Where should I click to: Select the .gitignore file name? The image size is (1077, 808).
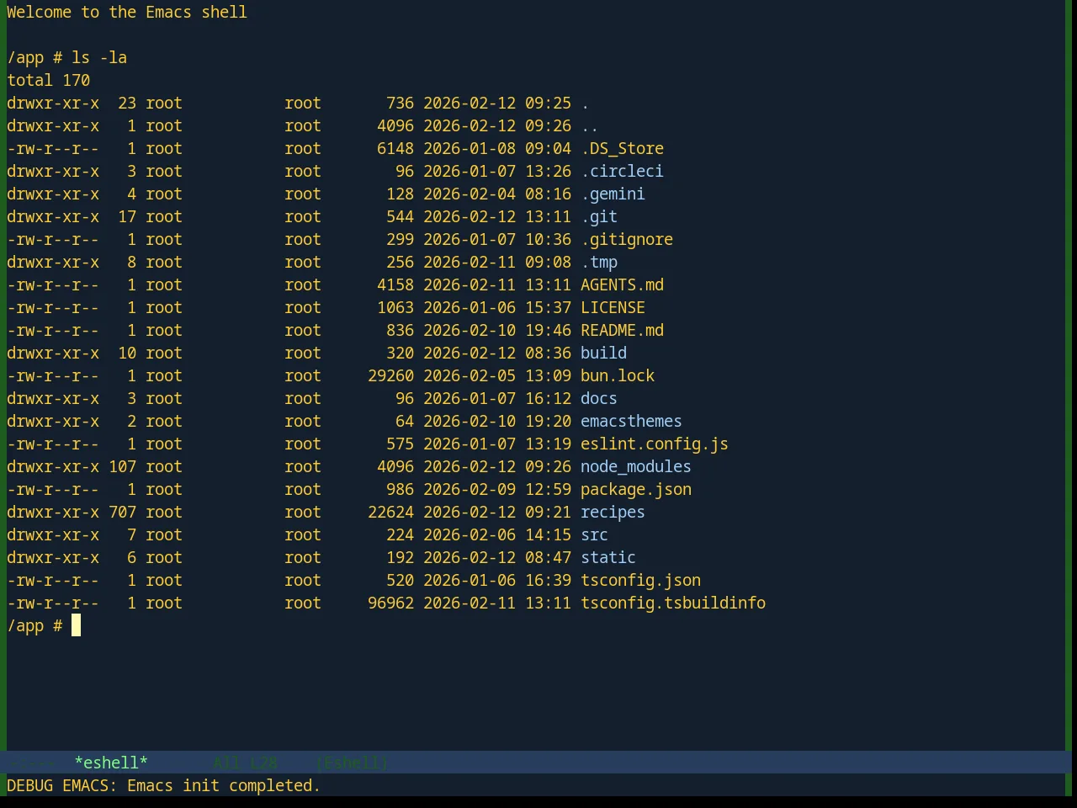627,239
